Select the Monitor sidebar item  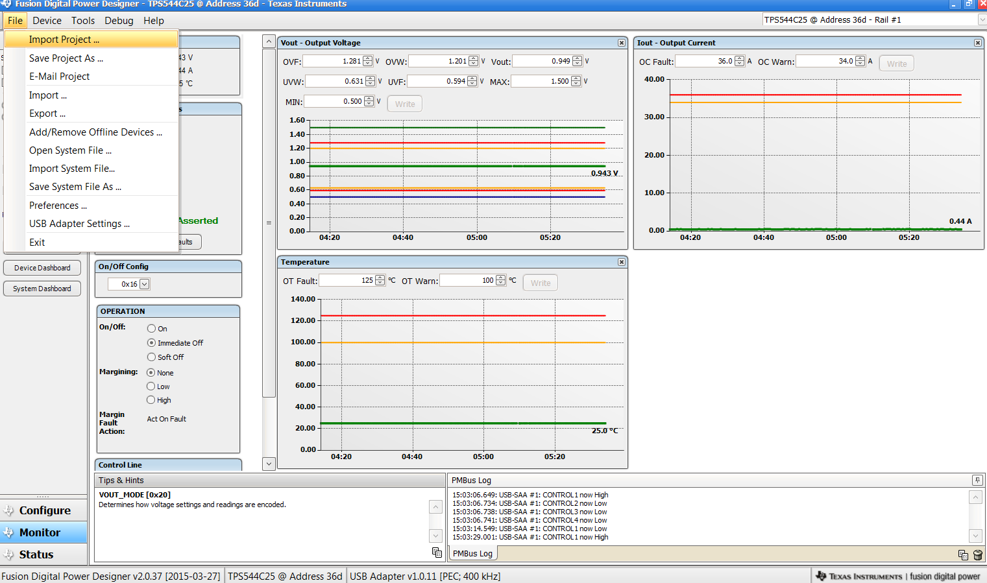point(43,532)
